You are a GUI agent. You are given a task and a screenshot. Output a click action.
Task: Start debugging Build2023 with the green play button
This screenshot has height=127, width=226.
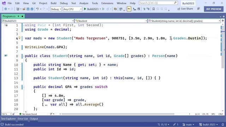(85, 9)
